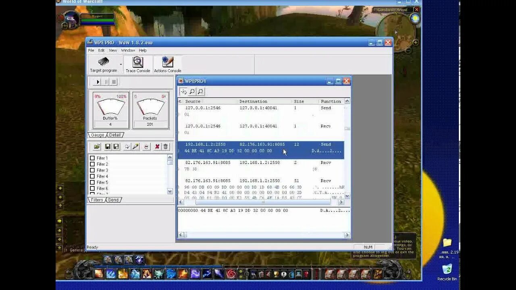Stop packet logging
This screenshot has height=290, width=516.
point(114,82)
